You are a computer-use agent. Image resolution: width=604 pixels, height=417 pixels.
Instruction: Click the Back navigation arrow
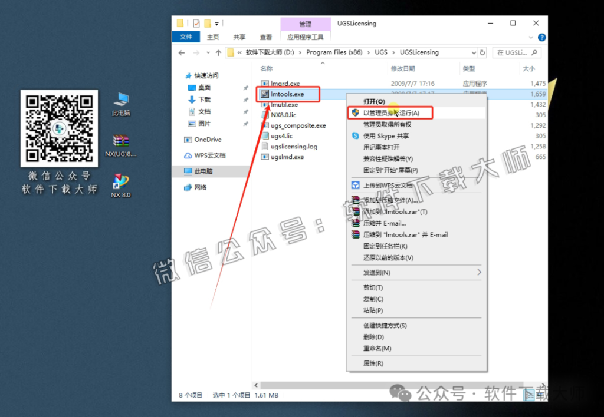coord(181,52)
